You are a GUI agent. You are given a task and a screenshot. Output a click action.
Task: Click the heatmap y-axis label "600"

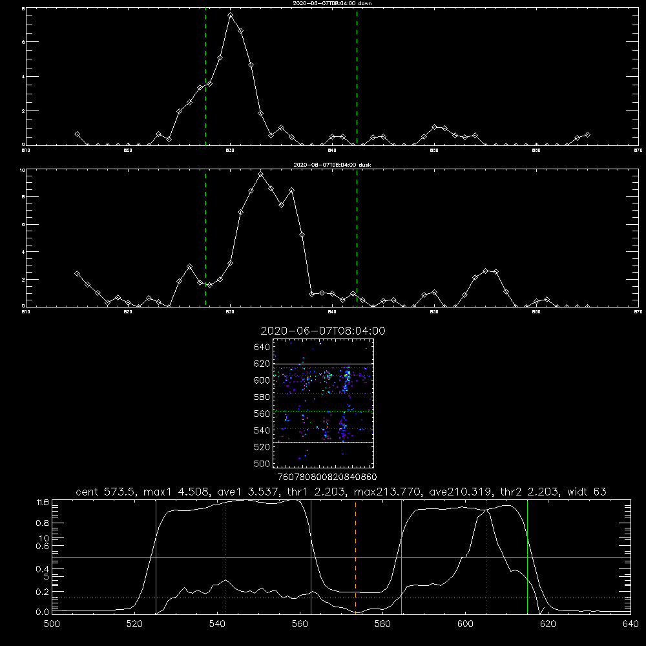(x=262, y=380)
